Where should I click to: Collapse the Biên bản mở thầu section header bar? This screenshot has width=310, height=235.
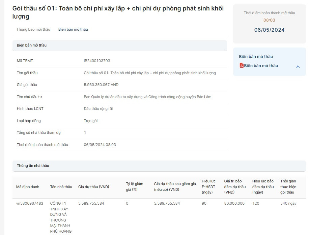pyautogui.click(x=32, y=45)
